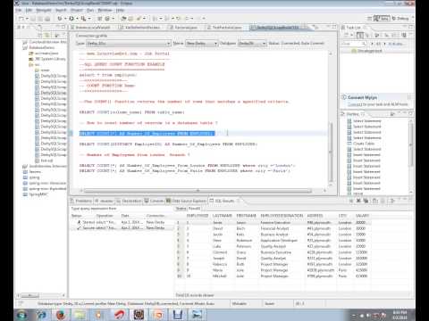The image size is (429, 321).
Task: Click the 'Application Developer' designation cell
Action: [279, 241]
